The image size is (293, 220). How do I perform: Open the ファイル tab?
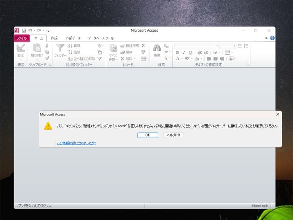pyautogui.click(x=21, y=38)
